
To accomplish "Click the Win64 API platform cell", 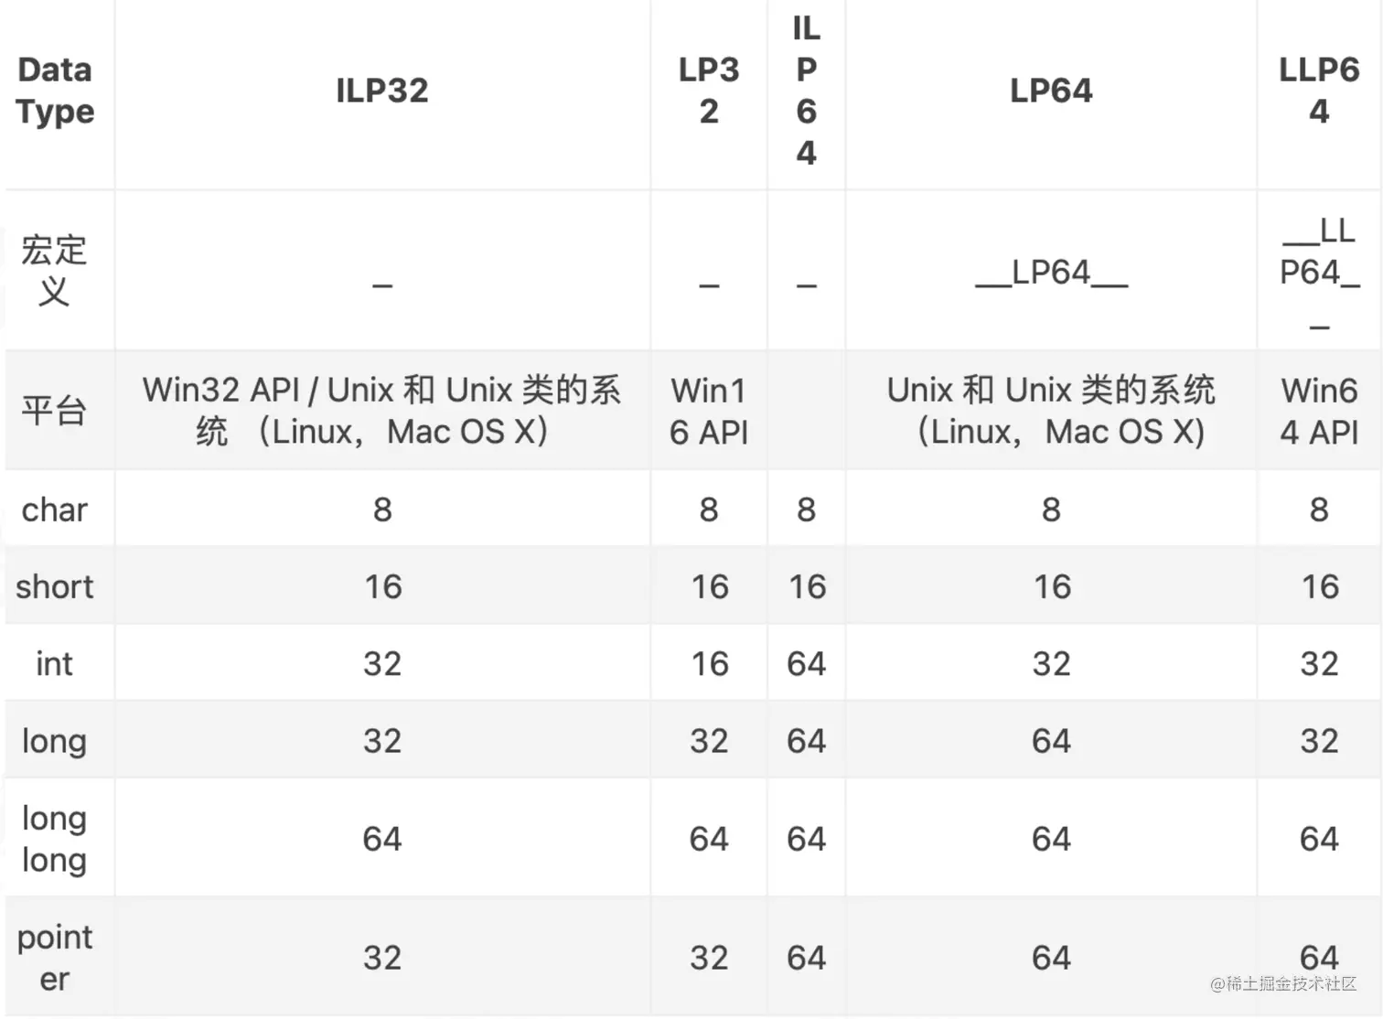I will click(x=1319, y=411).
